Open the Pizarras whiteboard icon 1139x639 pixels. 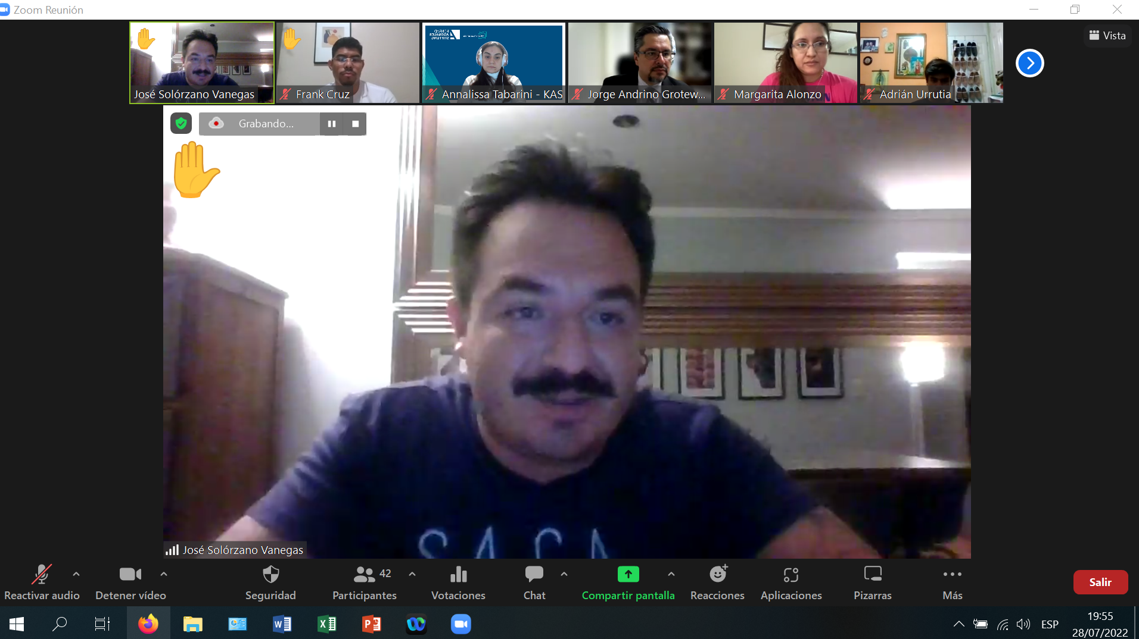[x=872, y=575]
